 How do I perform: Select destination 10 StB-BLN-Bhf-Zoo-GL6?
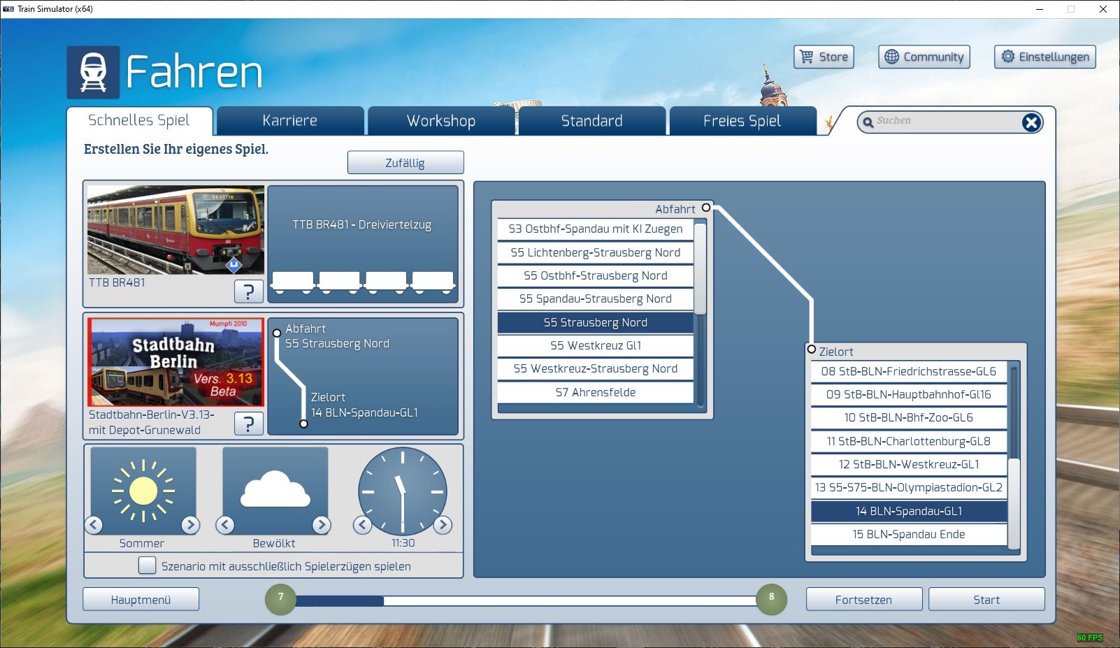pos(909,417)
